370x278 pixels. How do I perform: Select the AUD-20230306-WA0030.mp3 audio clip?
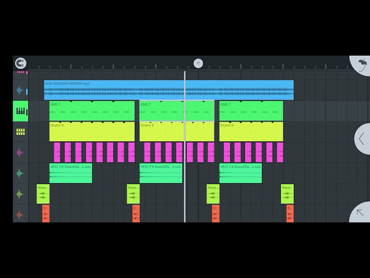click(169, 90)
